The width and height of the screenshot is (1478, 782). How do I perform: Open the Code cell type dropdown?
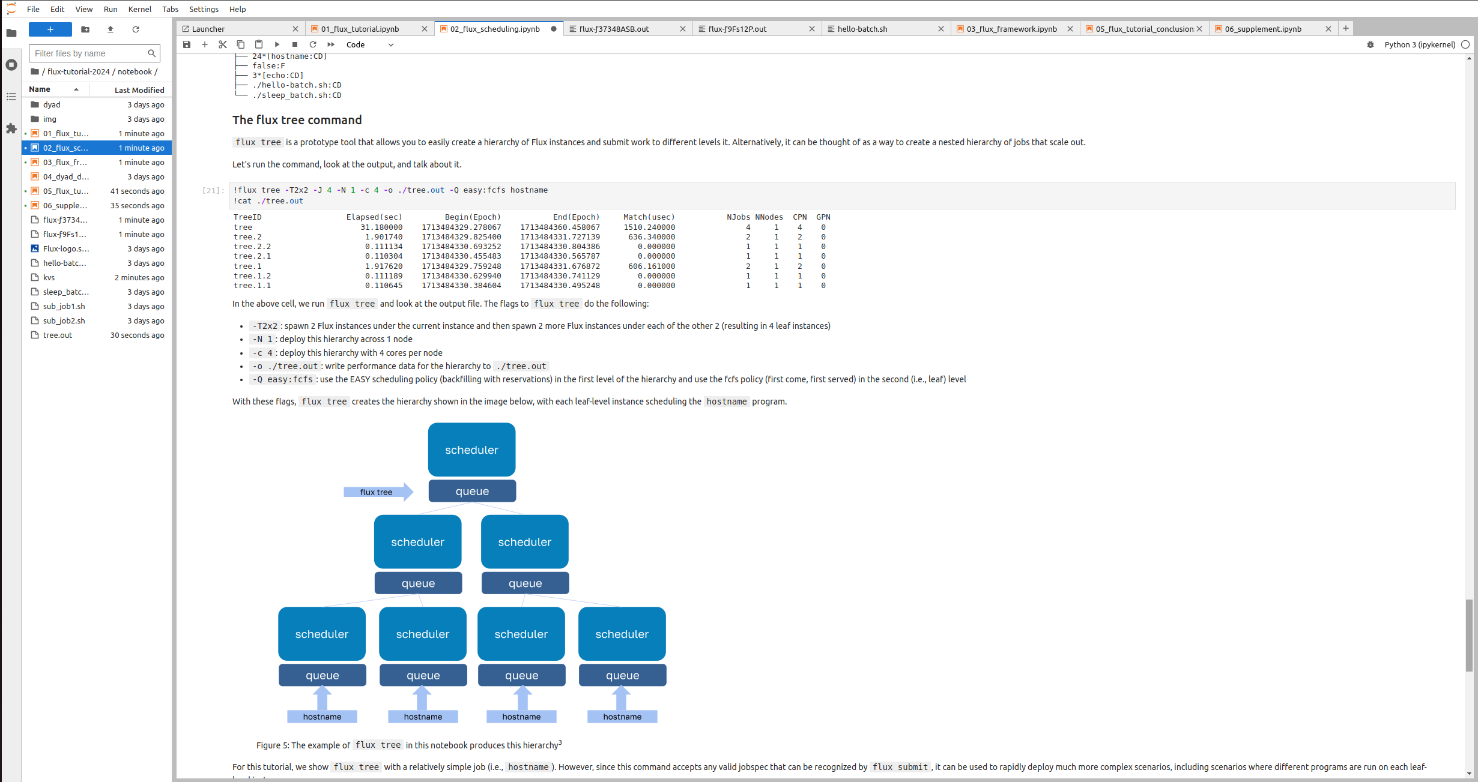pos(369,44)
